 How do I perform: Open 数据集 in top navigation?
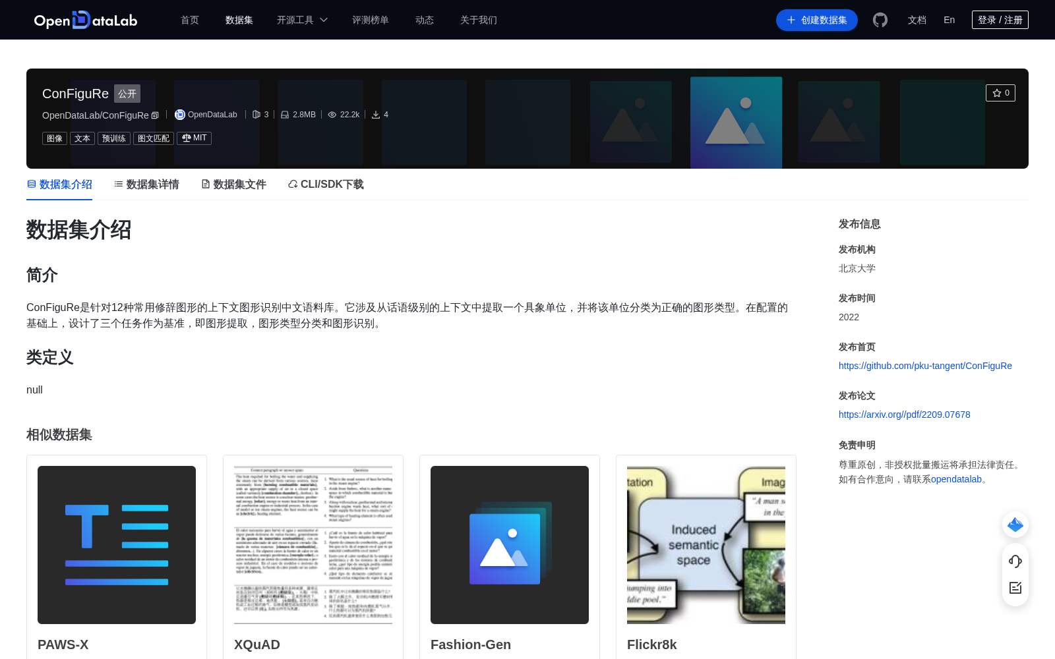[x=239, y=20]
